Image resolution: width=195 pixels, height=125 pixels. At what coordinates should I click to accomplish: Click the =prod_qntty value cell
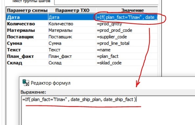point(127,24)
